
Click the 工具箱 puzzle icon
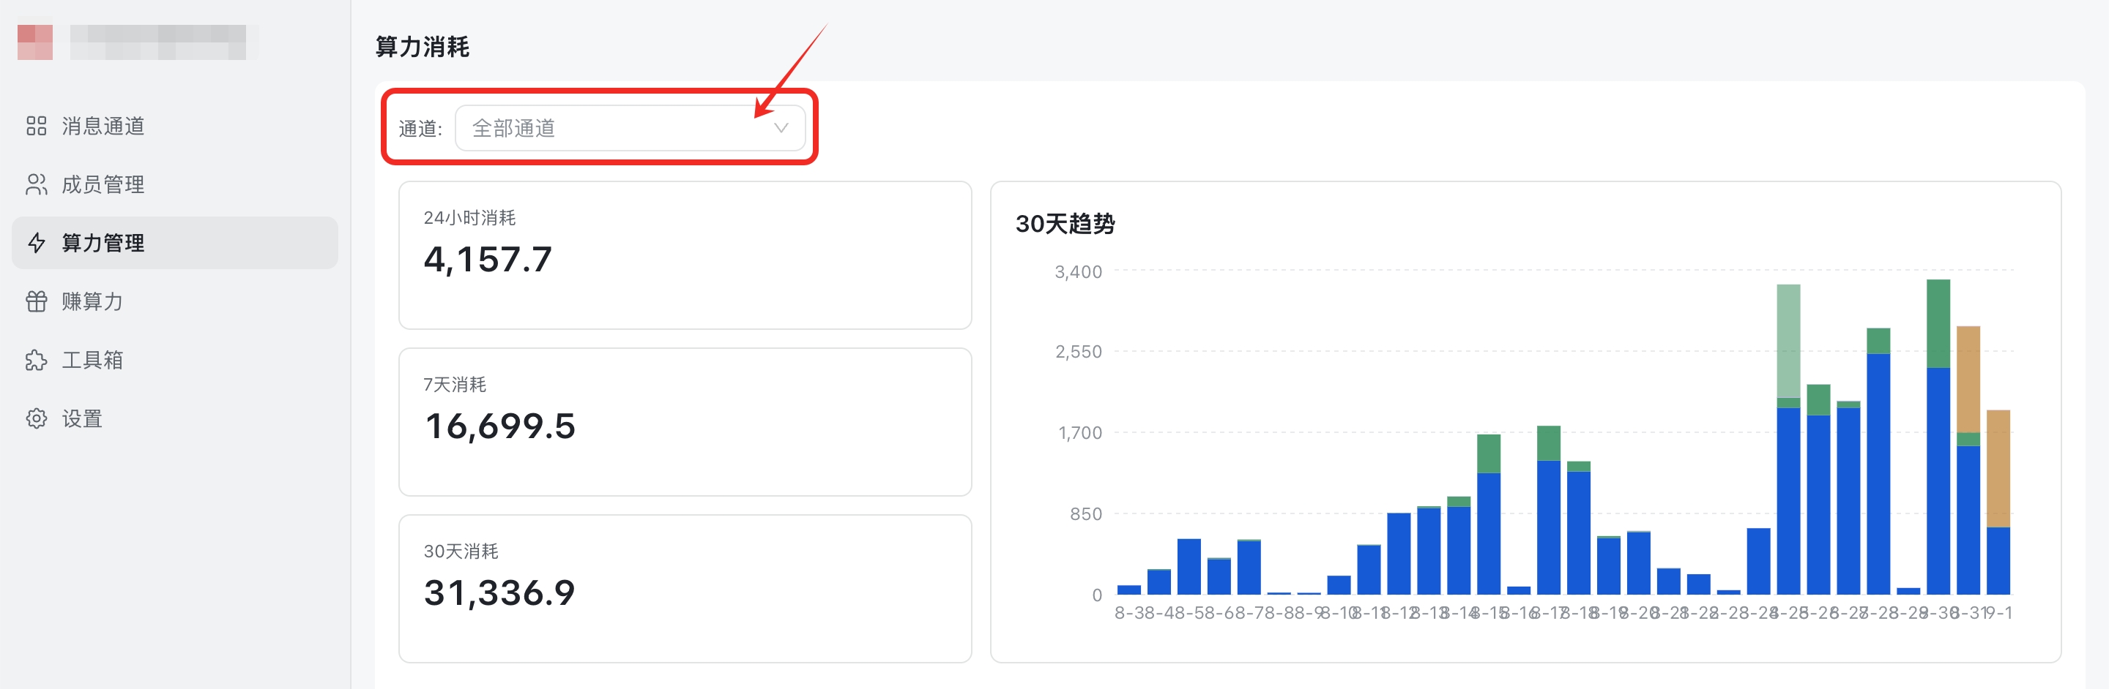(x=36, y=361)
